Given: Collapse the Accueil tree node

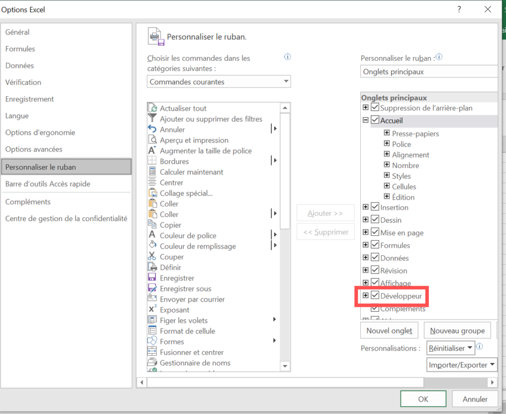Looking at the screenshot, I should click(366, 120).
